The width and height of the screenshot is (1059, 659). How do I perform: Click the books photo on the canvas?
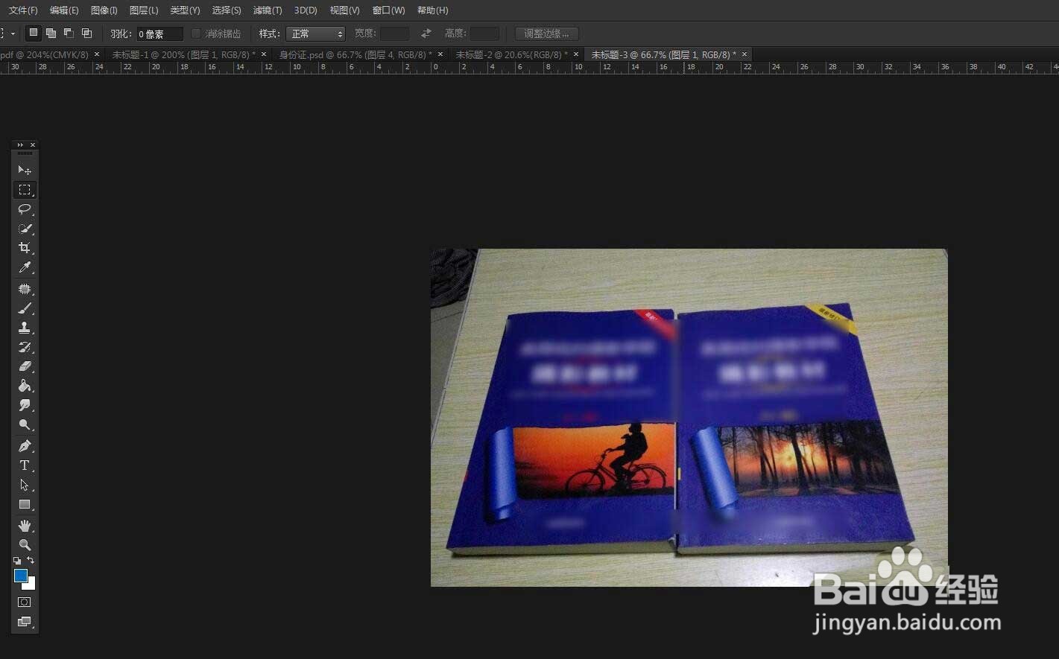point(689,418)
